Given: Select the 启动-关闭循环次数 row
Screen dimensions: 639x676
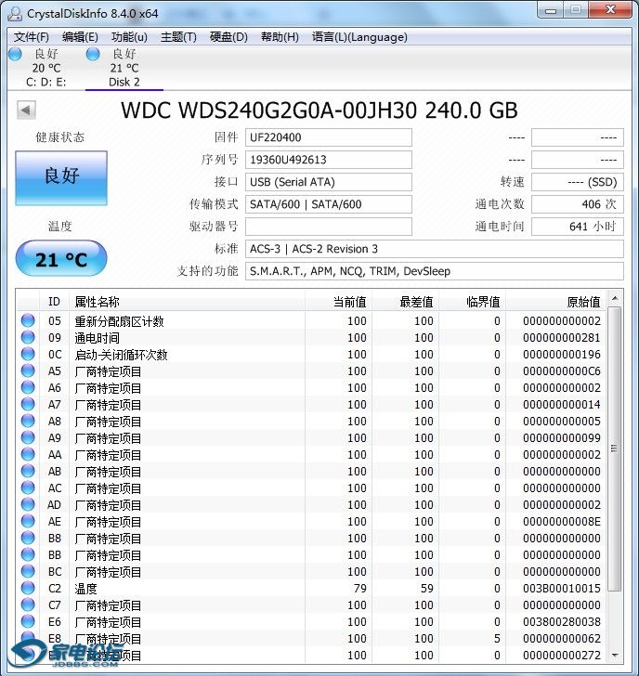Looking at the screenshot, I should point(311,355).
